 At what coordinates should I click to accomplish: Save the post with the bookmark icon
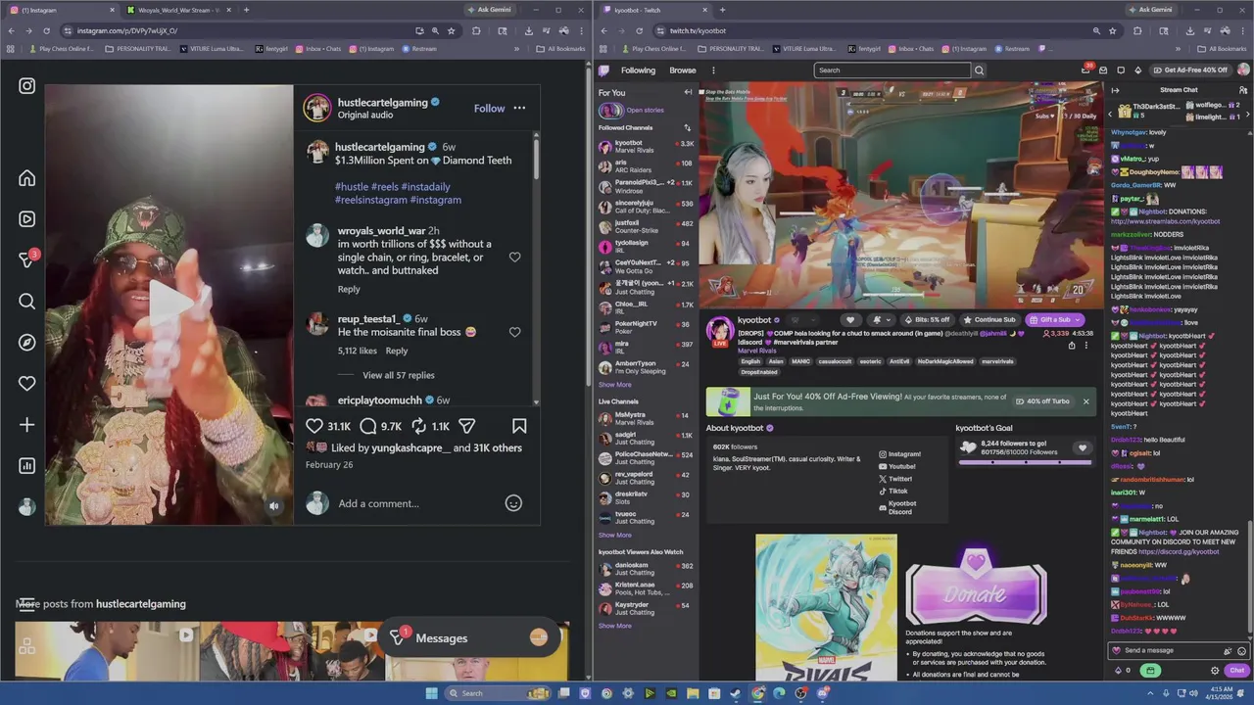click(x=519, y=426)
